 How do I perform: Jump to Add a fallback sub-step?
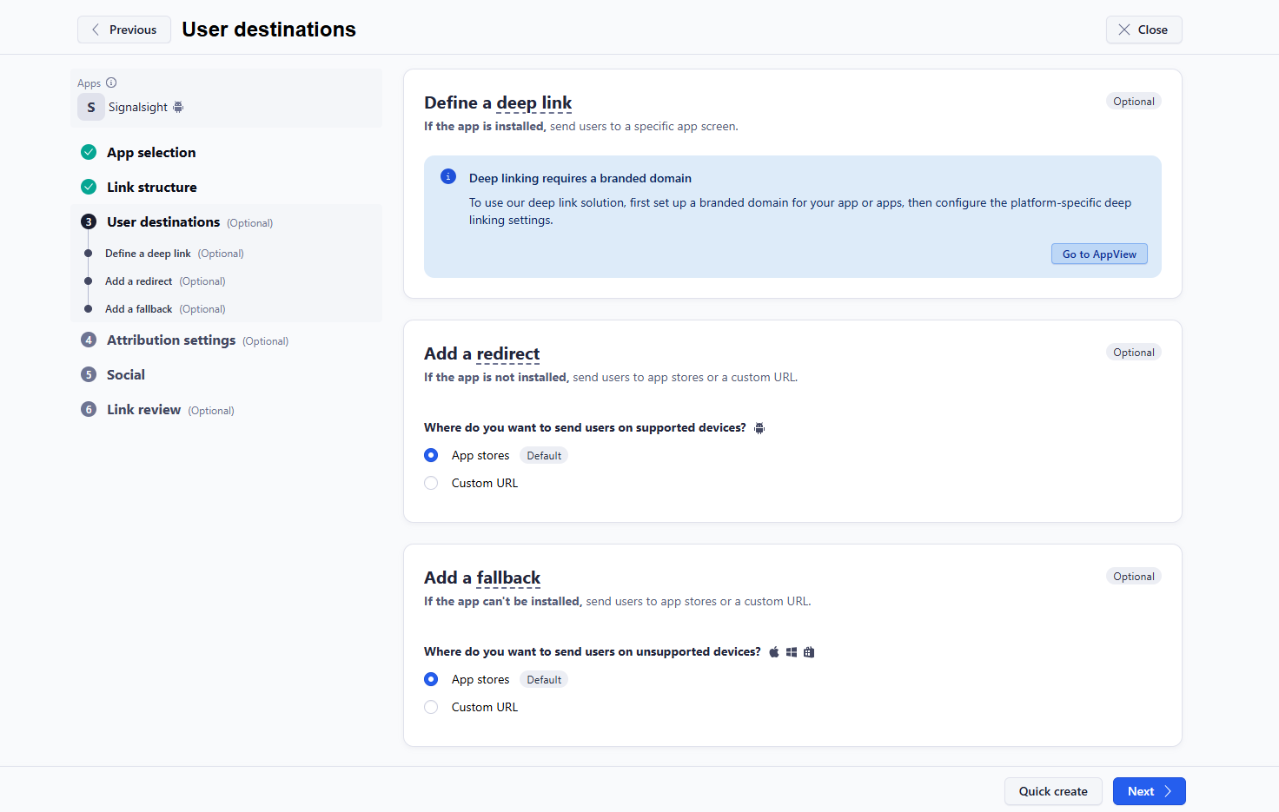point(139,309)
